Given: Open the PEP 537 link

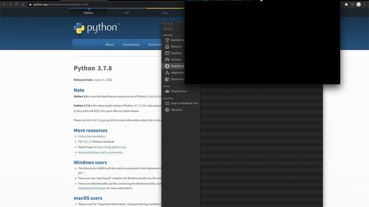Looking at the screenshot, I should tap(83, 142).
